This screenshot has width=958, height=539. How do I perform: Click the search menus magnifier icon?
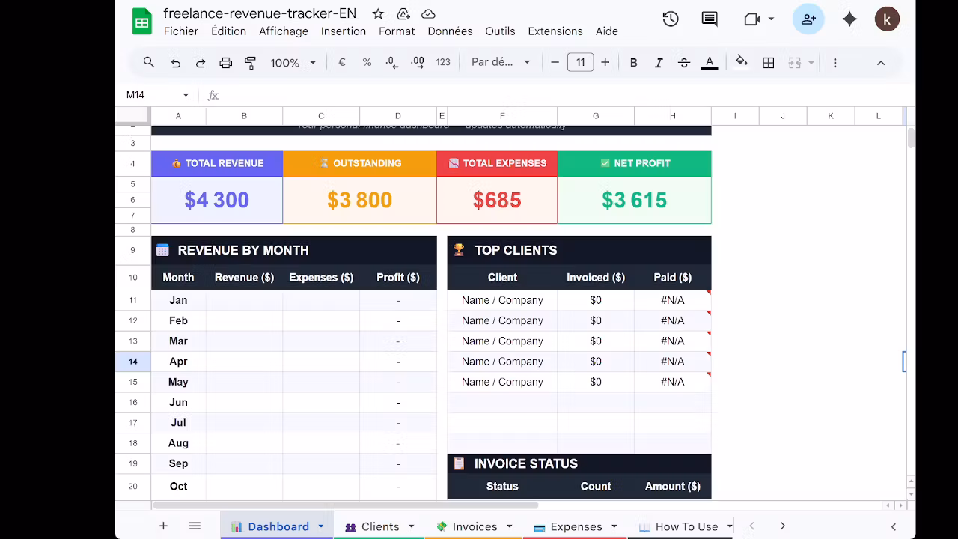coord(149,63)
